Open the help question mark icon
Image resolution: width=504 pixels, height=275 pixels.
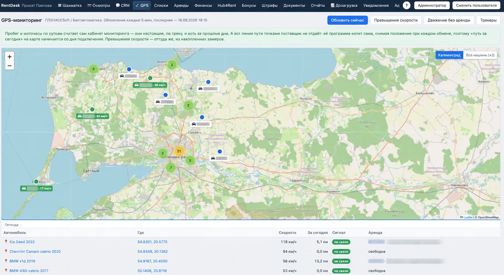pos(406,5)
